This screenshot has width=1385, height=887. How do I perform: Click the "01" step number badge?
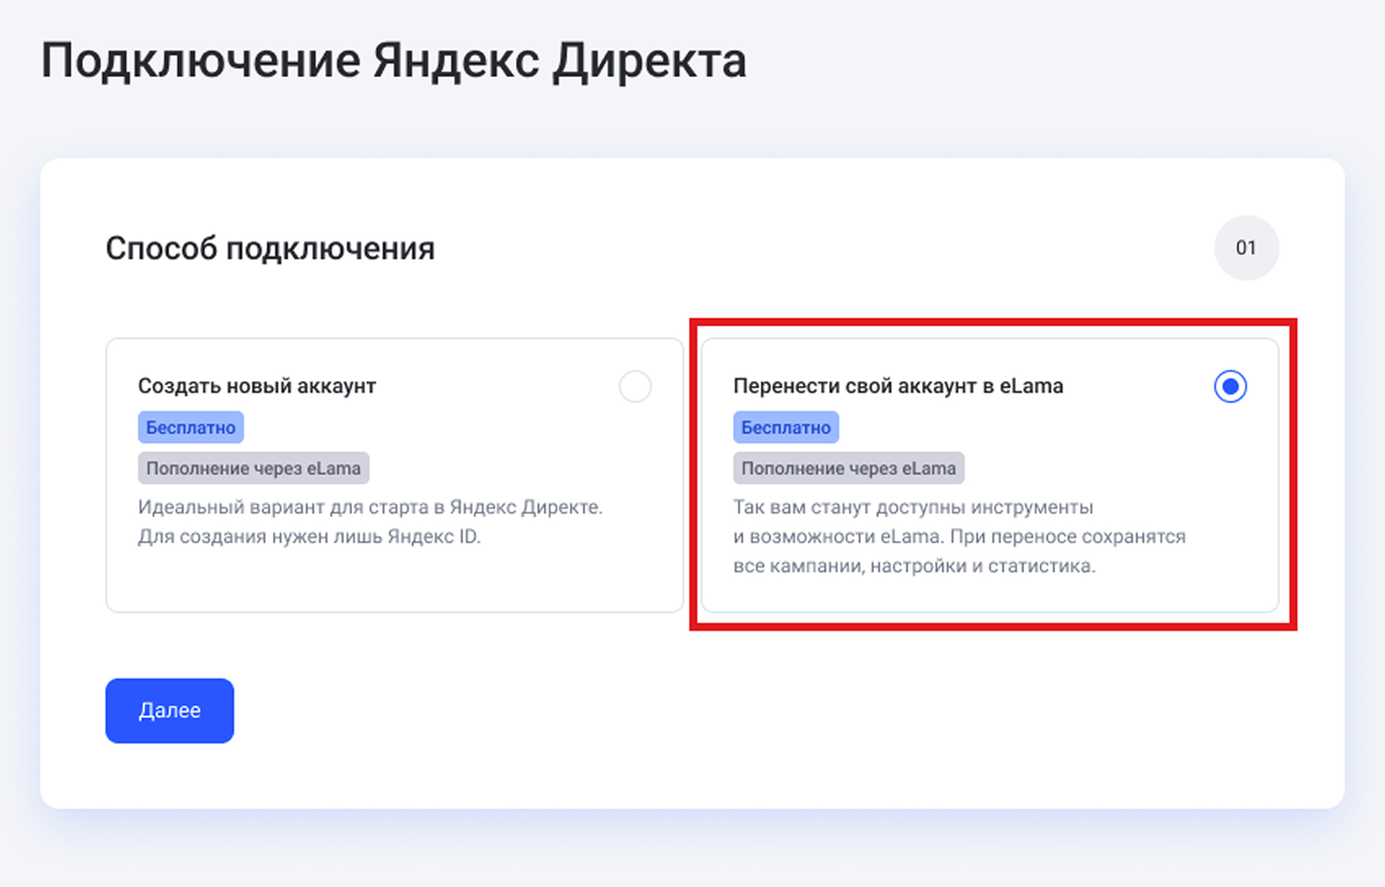point(1246,248)
